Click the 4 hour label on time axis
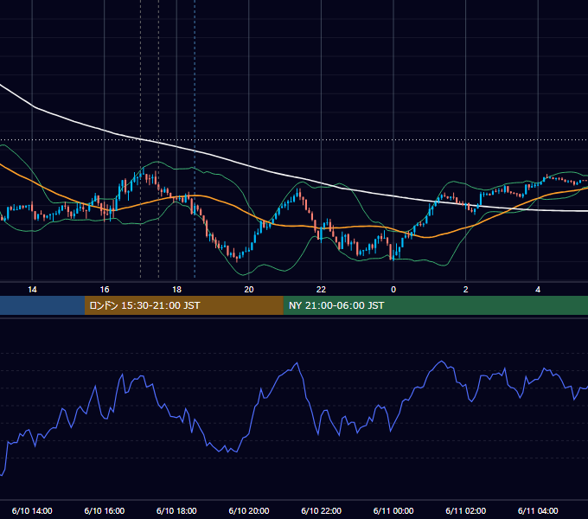The image size is (588, 519). click(x=538, y=290)
